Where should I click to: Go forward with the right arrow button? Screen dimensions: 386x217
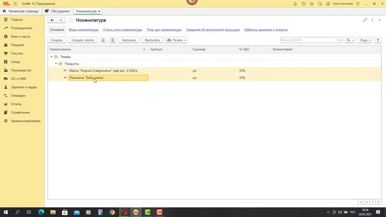click(60, 20)
